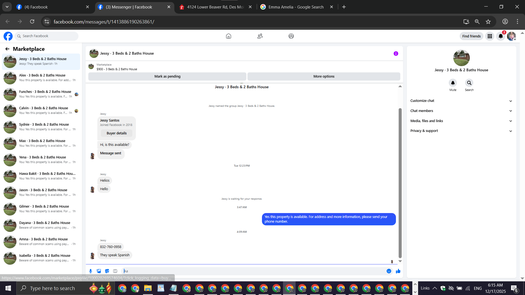Open the Facebook menu grid icon
Screen dimensions: 525x295
click(x=489, y=36)
